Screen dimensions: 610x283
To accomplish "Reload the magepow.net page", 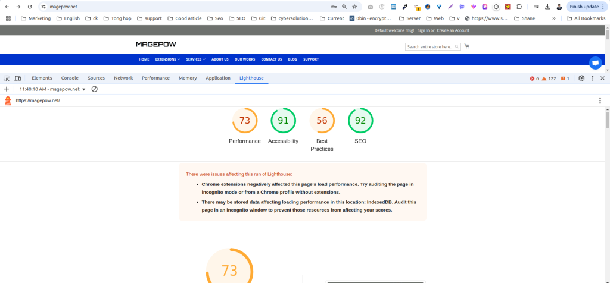I will 30,7.
